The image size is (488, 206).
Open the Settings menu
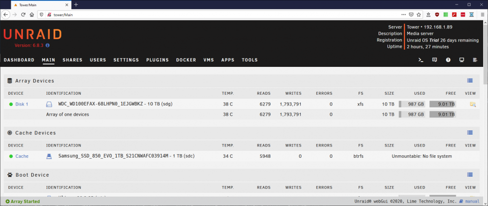pos(126,60)
